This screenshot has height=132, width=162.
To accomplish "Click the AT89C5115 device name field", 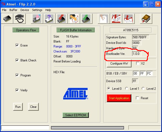I will (x=131, y=30).
